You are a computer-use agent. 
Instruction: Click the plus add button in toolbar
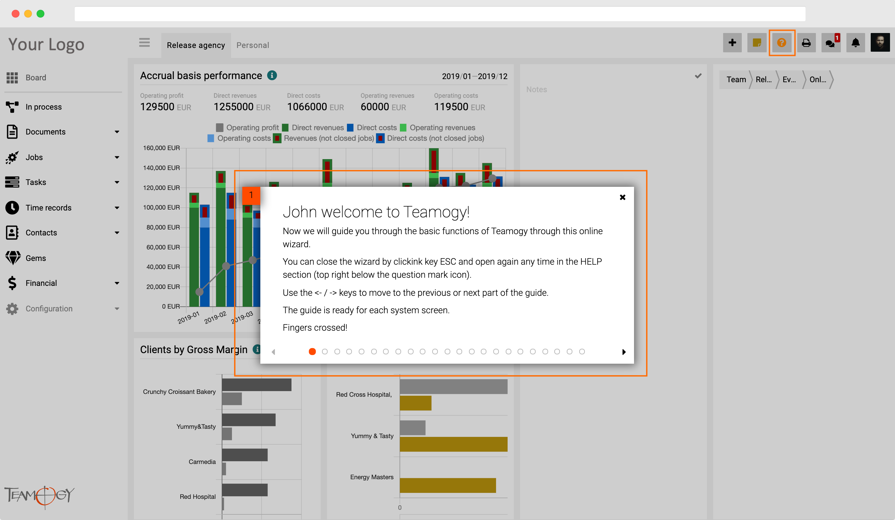(x=732, y=43)
